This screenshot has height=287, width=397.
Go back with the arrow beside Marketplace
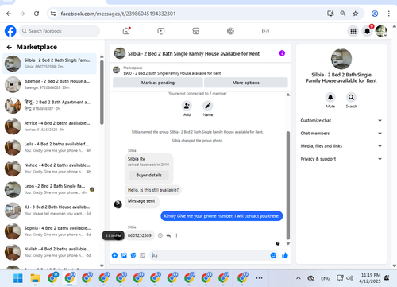(10, 47)
